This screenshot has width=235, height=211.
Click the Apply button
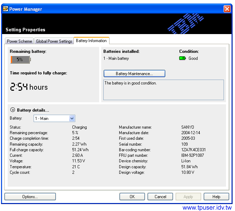pos(188,197)
